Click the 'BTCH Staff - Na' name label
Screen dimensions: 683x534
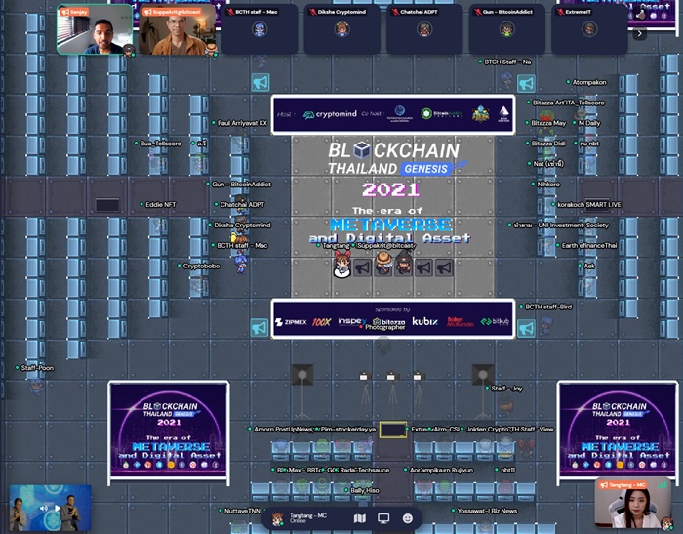tap(508, 62)
